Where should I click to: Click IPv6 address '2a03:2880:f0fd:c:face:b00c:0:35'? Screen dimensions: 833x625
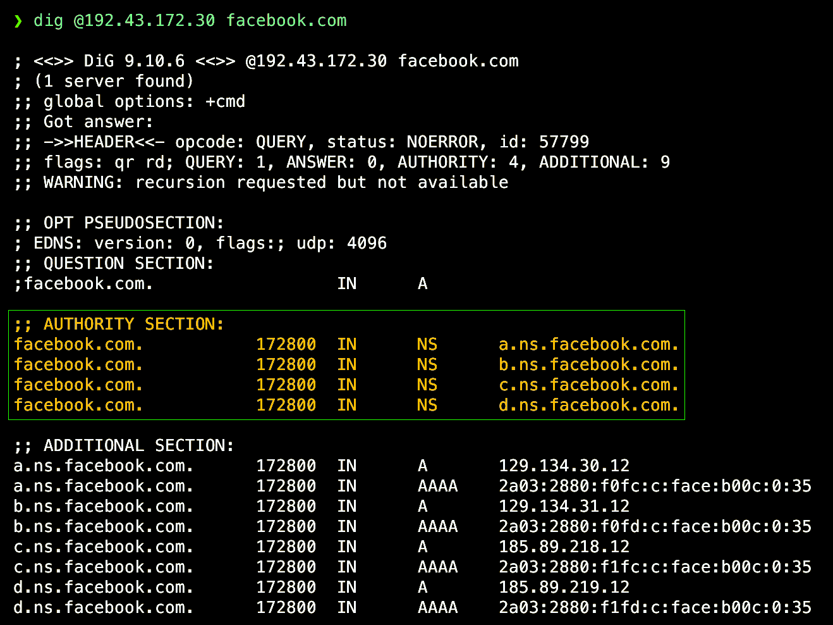[655, 527]
